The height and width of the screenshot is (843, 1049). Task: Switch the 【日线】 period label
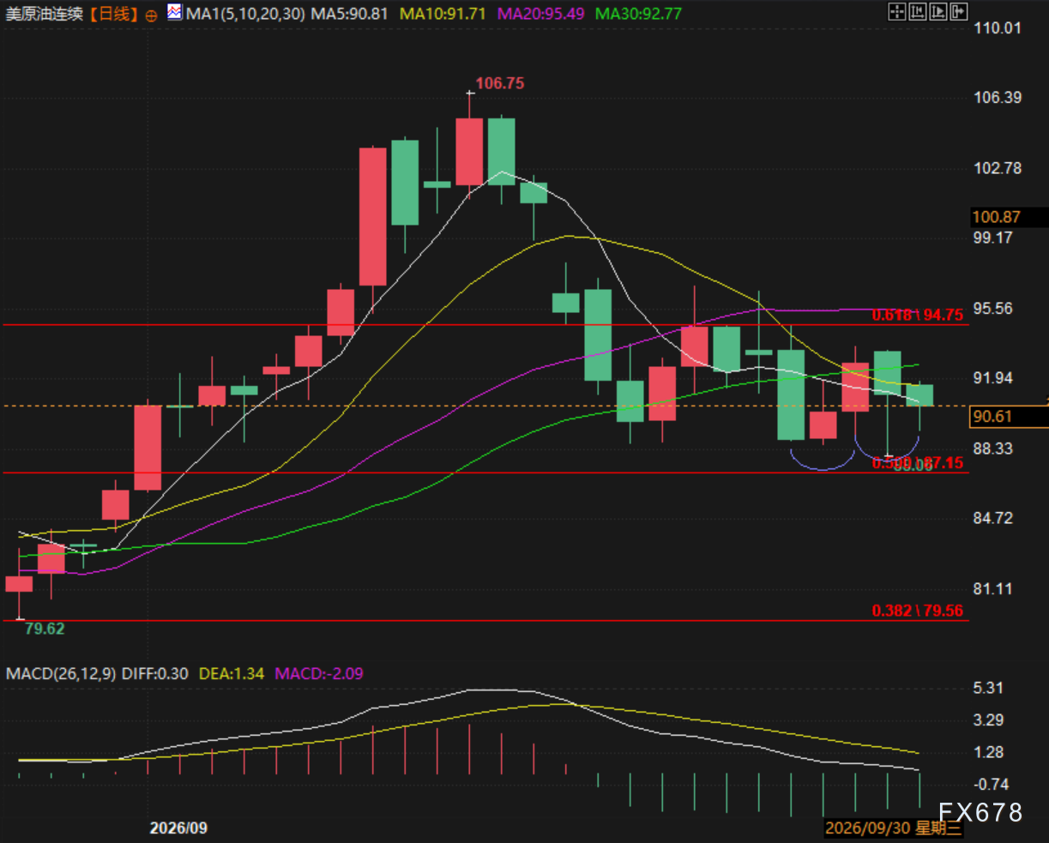click(114, 14)
